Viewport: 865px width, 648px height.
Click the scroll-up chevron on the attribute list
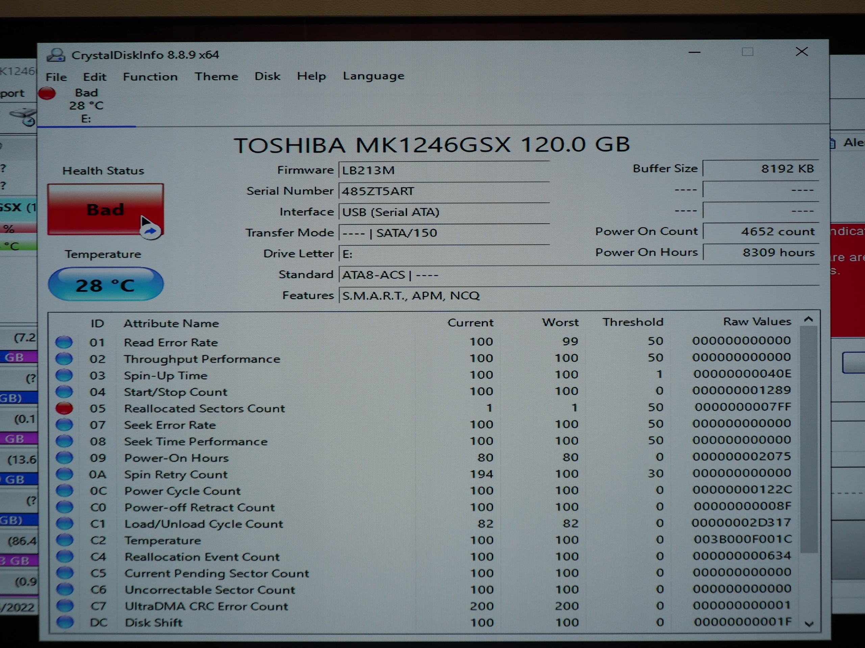click(x=808, y=319)
